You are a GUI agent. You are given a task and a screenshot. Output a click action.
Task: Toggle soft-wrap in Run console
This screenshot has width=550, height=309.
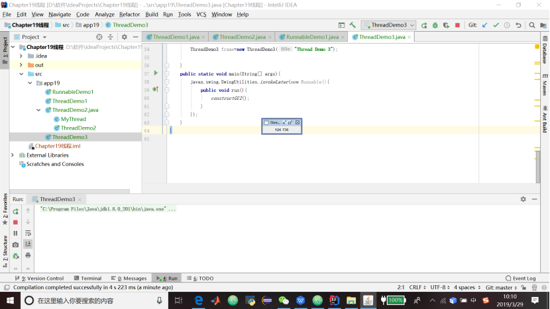click(x=28, y=233)
